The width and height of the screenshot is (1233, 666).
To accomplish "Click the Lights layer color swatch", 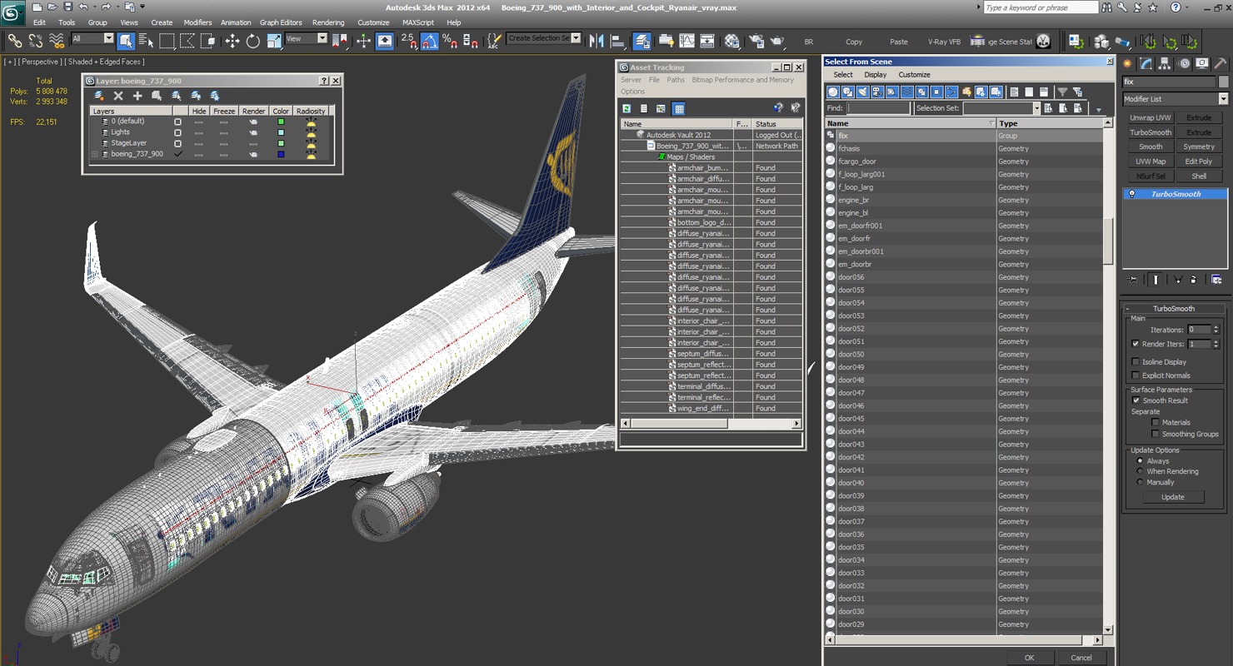I will pyautogui.click(x=281, y=132).
